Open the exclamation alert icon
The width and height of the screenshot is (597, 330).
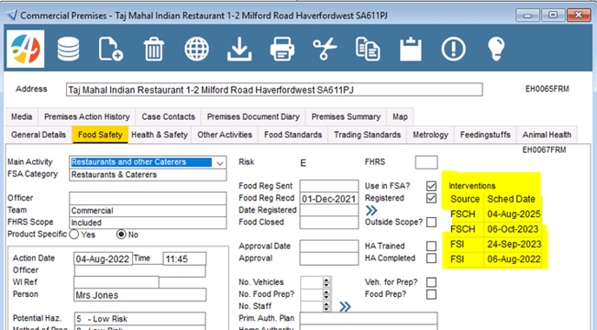coord(453,49)
